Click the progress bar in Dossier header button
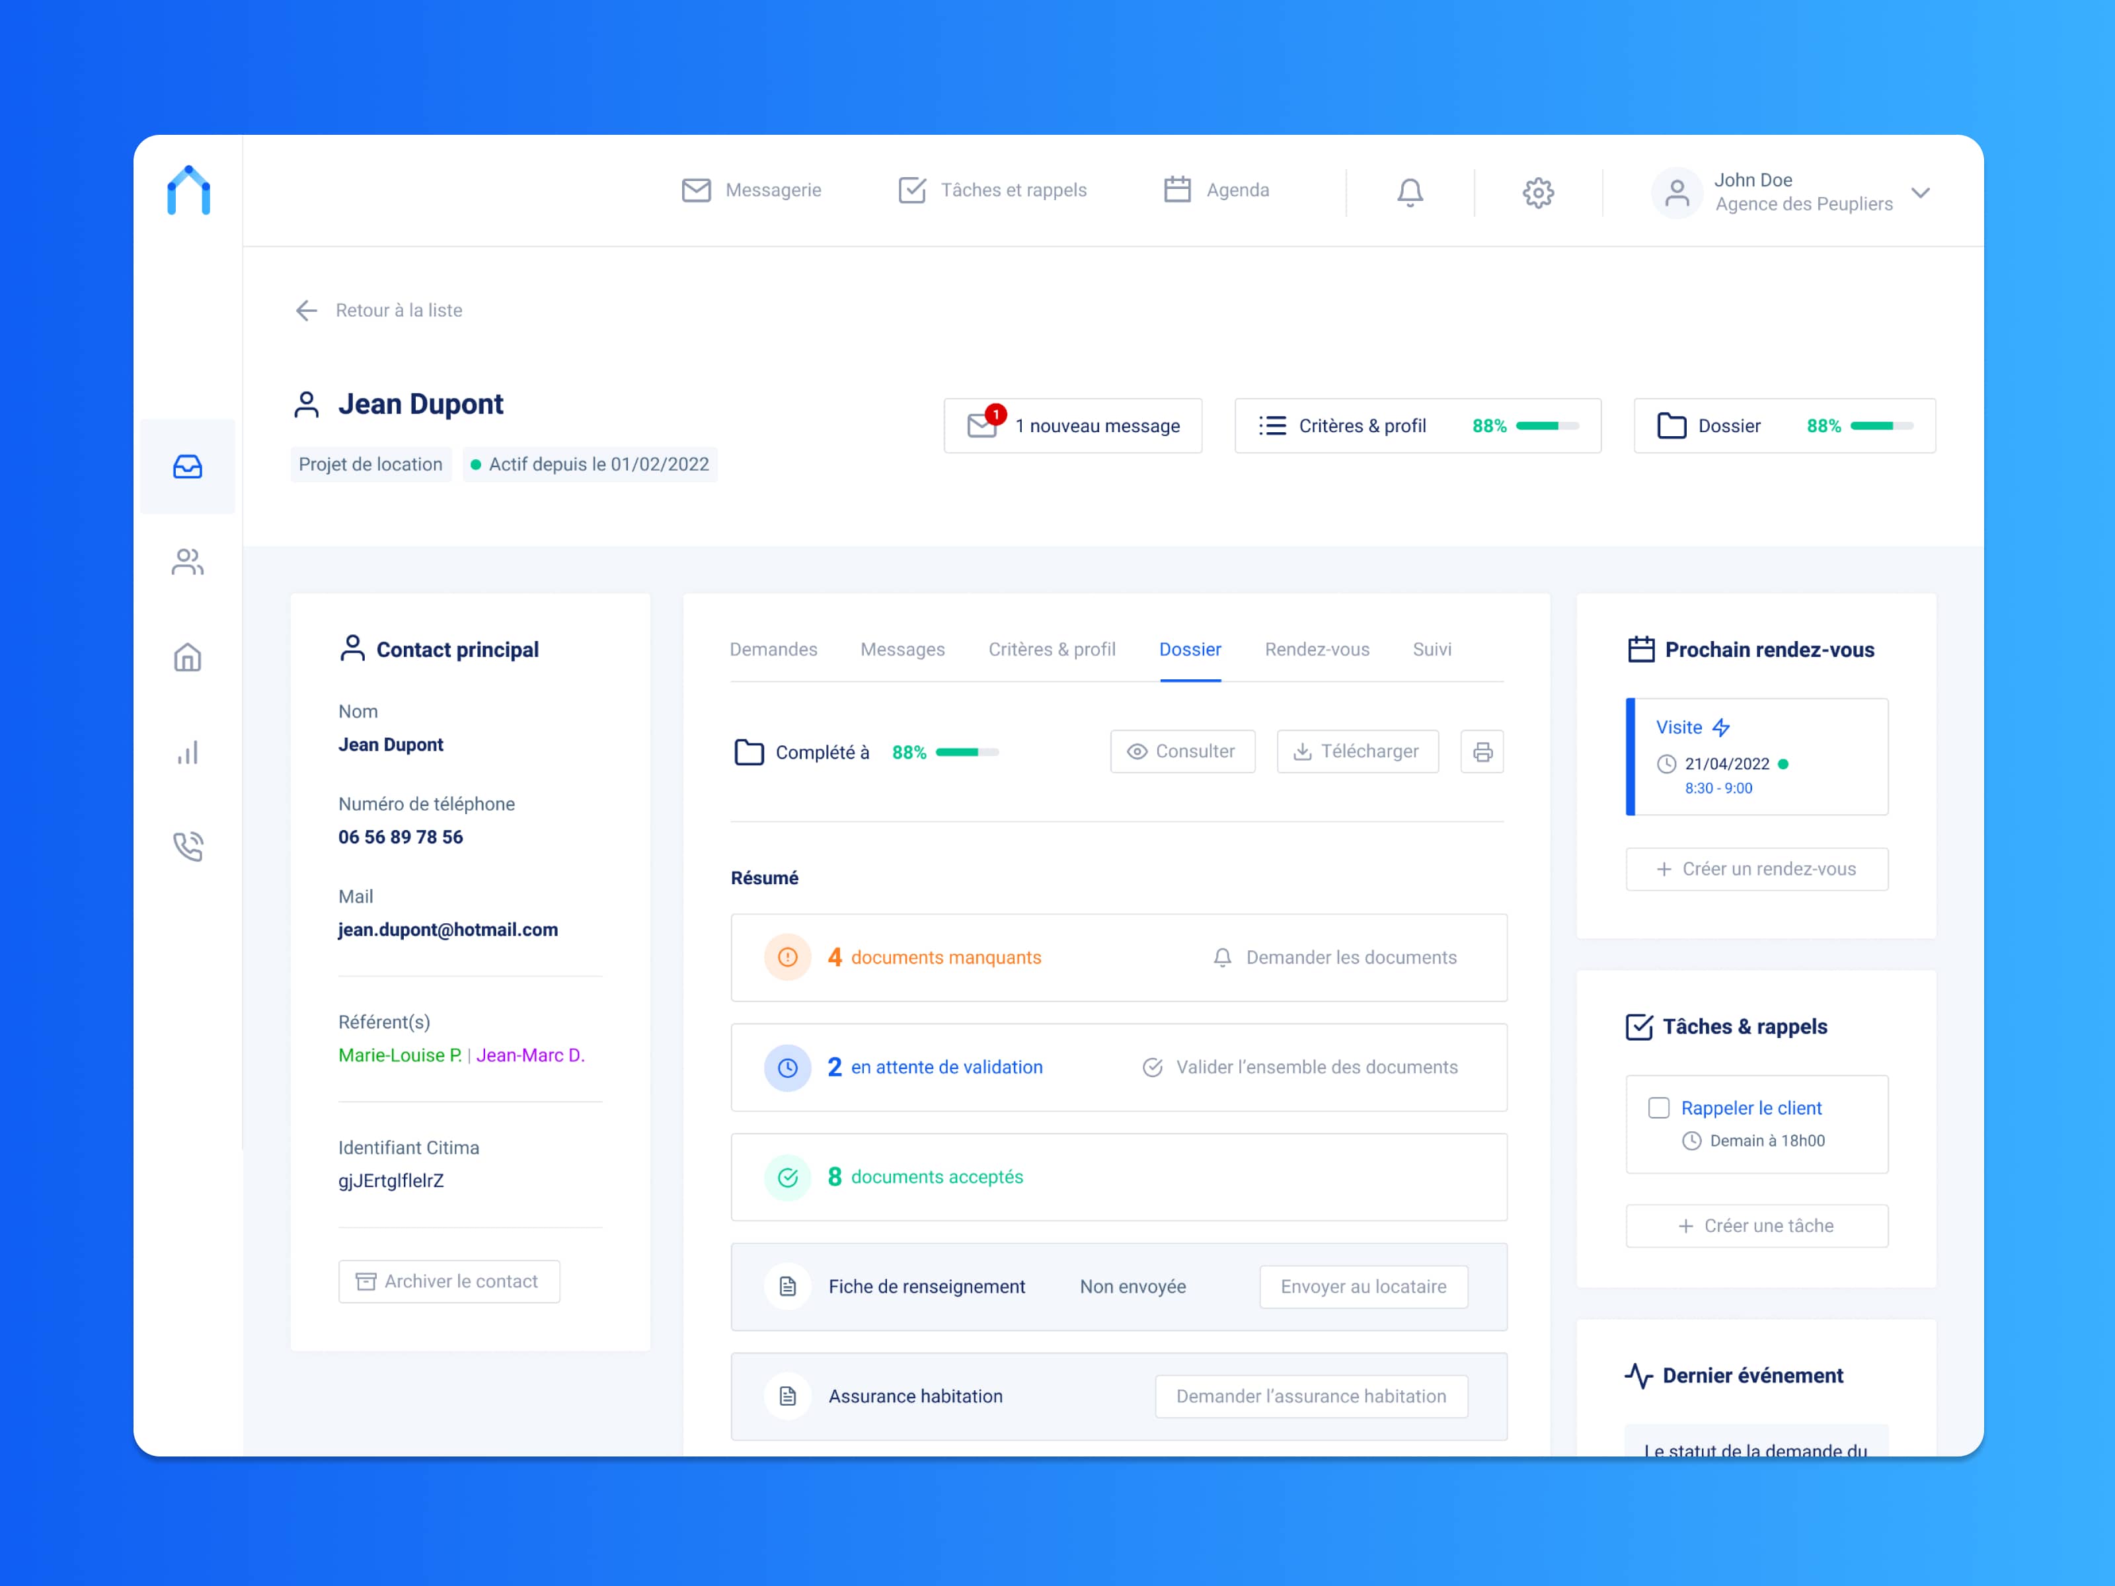Screen dimensions: 2115x1586 point(1882,426)
